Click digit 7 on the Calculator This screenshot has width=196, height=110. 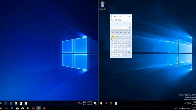[x=113, y=41]
